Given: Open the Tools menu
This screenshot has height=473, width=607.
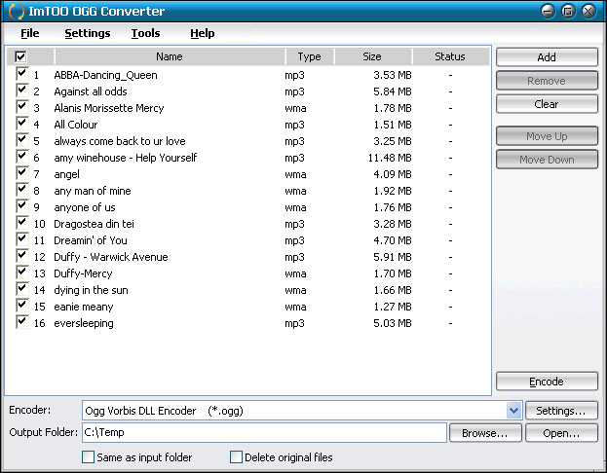Looking at the screenshot, I should tap(145, 34).
